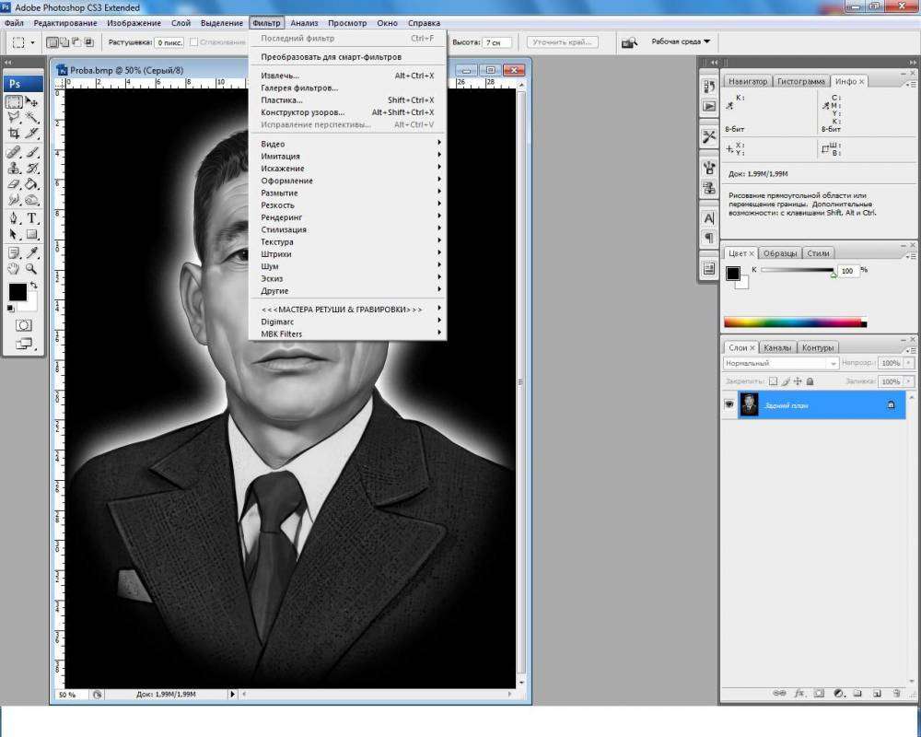Select the Magic Wand tool
921x737 pixels.
point(32,118)
